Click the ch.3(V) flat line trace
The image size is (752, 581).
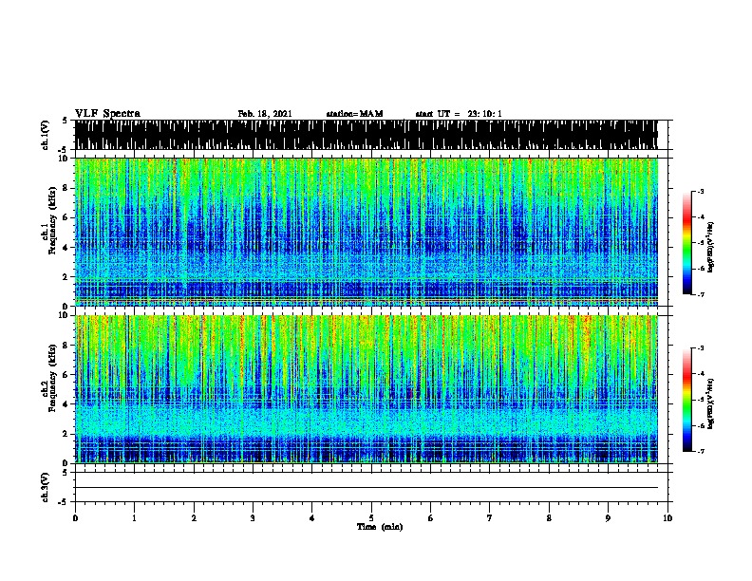pyautogui.click(x=366, y=488)
